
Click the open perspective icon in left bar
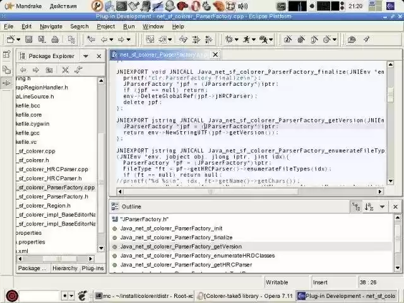6,54
